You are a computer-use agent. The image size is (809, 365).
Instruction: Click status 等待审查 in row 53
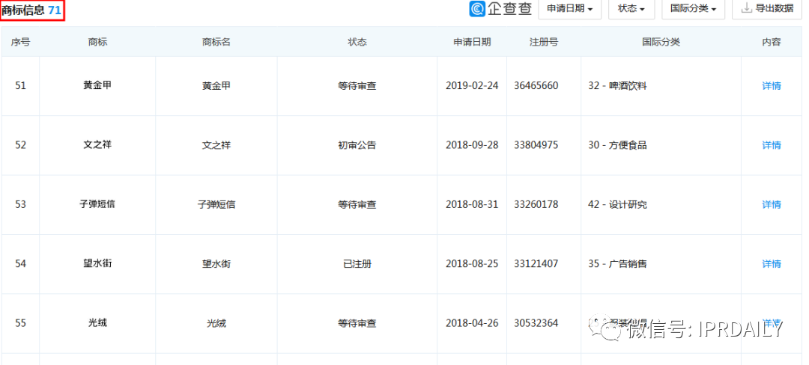tap(357, 204)
